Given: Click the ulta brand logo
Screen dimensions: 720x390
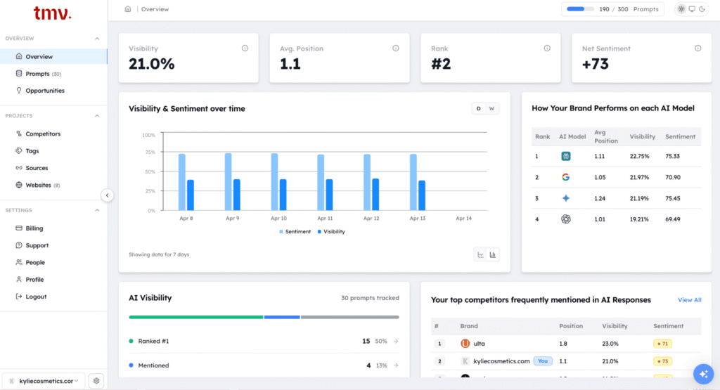Looking at the screenshot, I should (x=465, y=343).
